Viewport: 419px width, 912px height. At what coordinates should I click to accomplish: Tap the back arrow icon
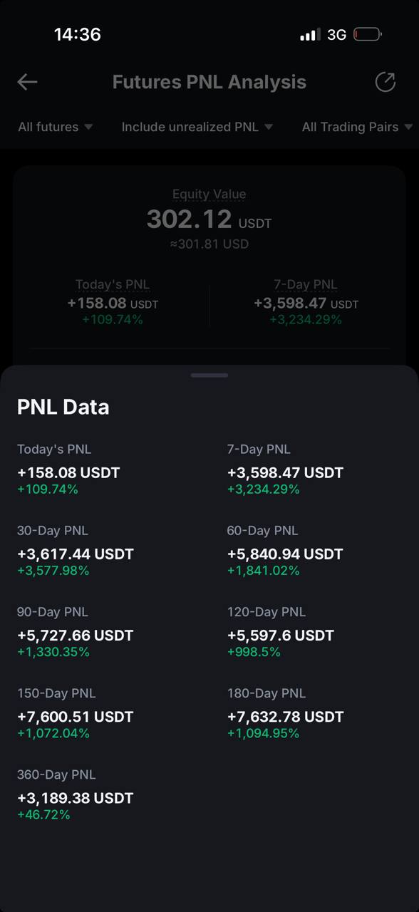27,82
